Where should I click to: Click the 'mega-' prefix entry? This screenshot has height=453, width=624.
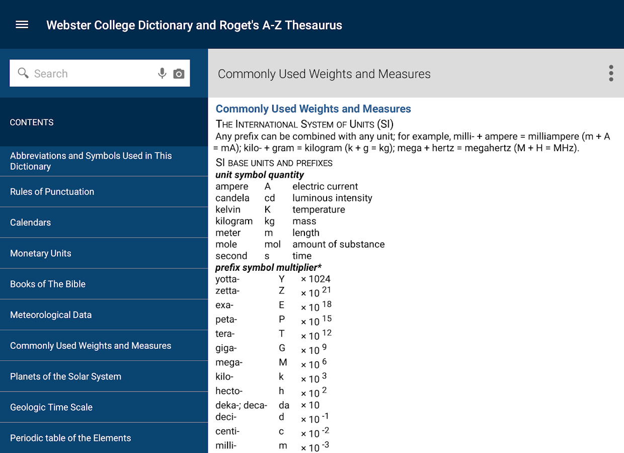(229, 362)
